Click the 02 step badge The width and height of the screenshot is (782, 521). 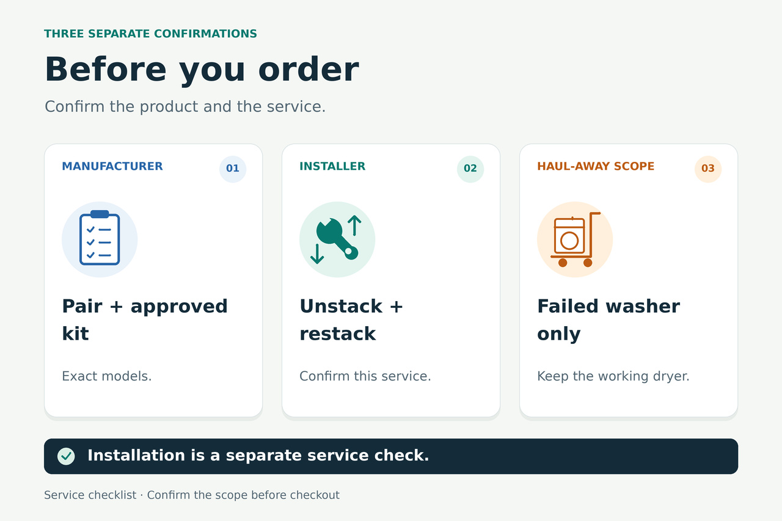(x=470, y=169)
